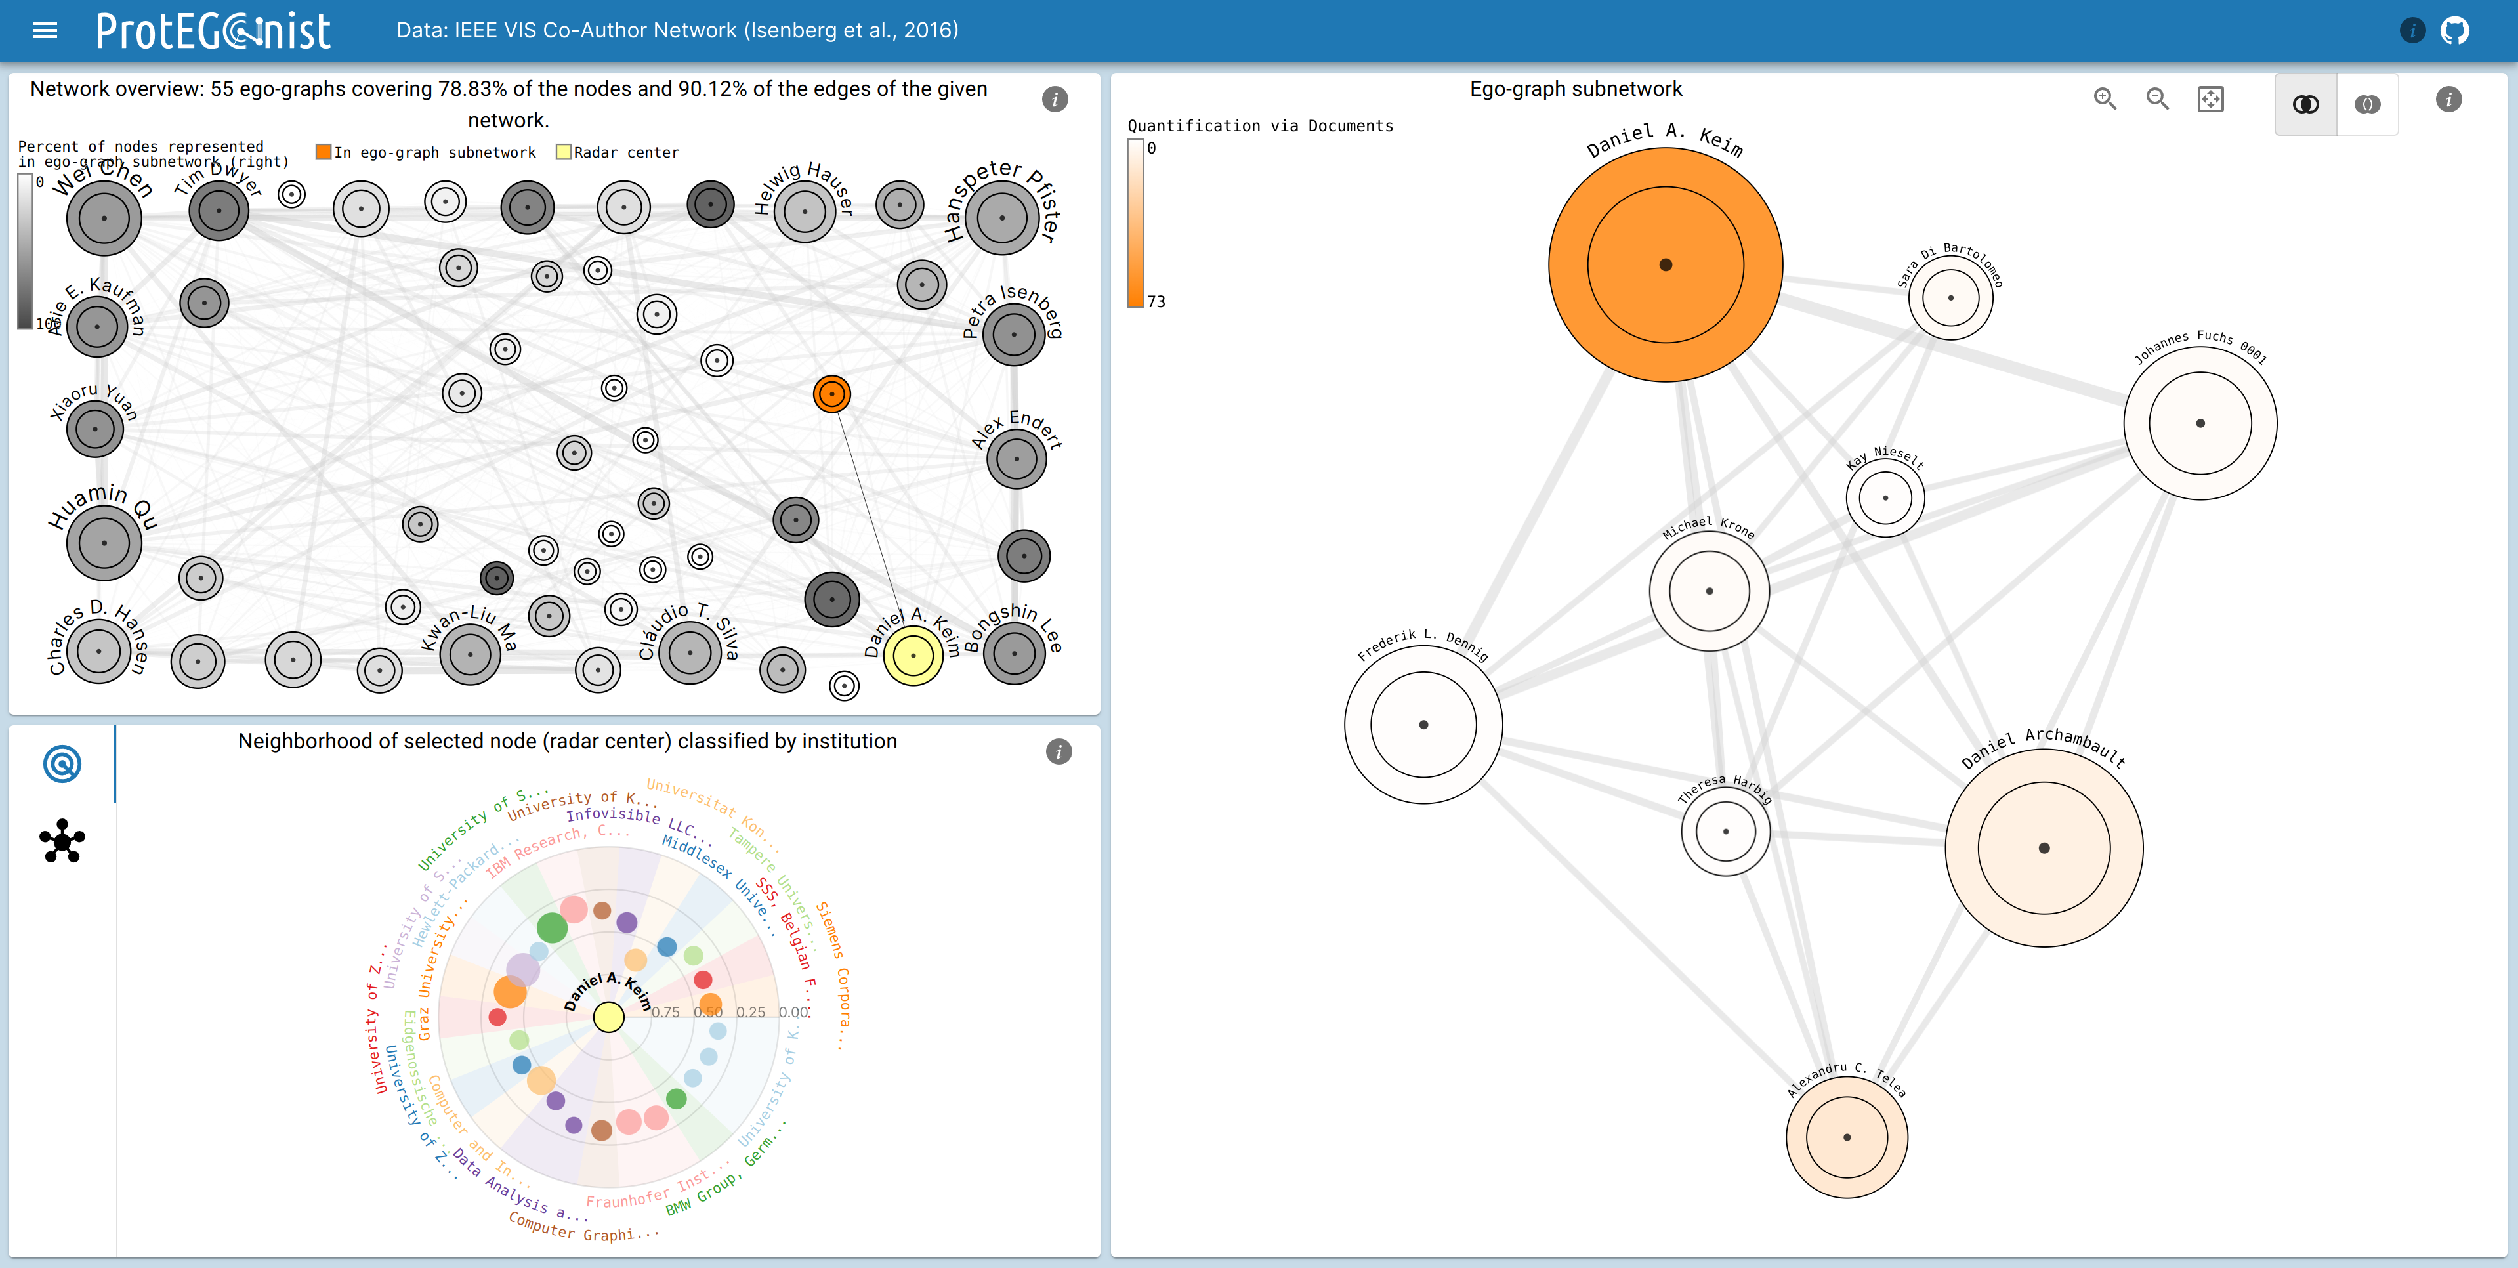Open neighborhood radar info icon
The width and height of the screenshot is (2518, 1268).
[x=1059, y=751]
